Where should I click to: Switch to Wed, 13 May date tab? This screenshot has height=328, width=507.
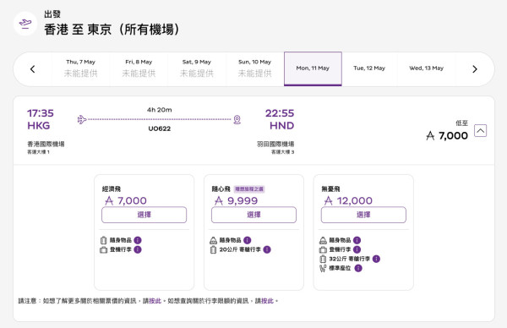click(426, 68)
